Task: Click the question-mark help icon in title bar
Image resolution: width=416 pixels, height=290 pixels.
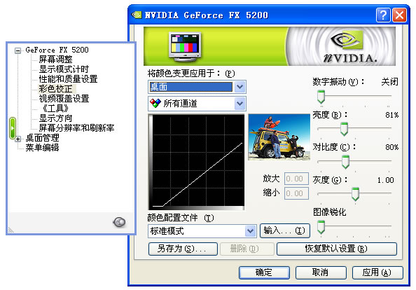Action: click(x=383, y=15)
